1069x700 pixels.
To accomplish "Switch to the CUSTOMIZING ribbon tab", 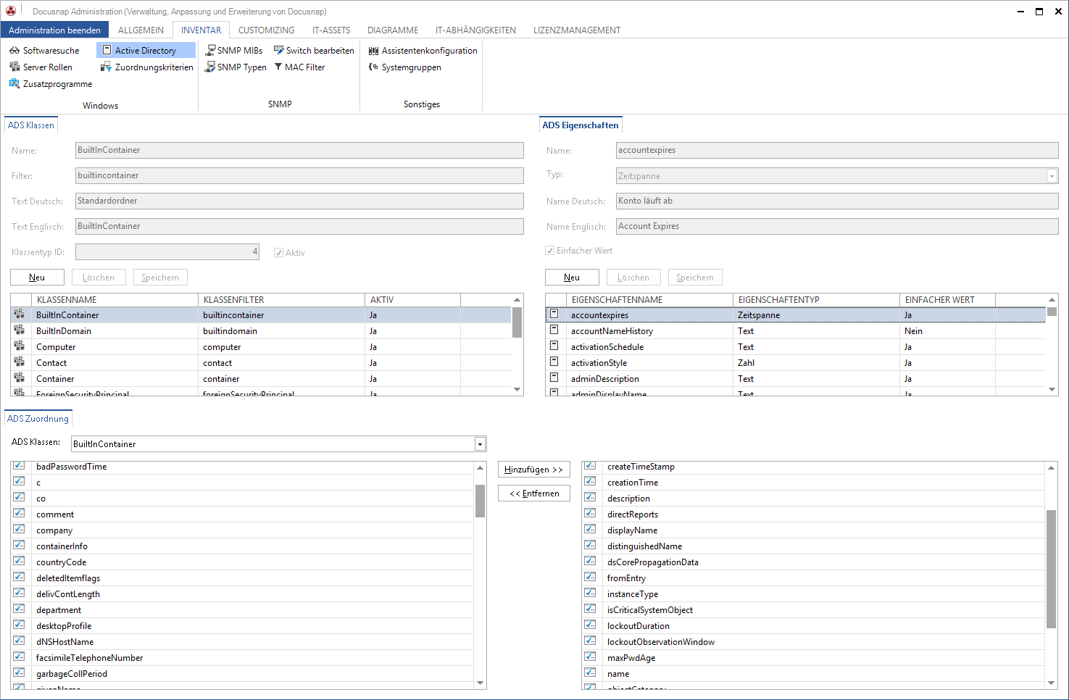I will click(266, 30).
